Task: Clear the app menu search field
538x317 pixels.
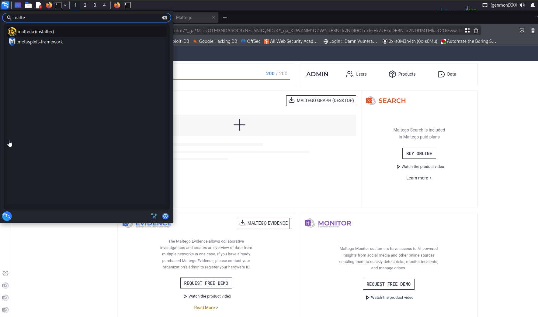Action: [x=165, y=18]
